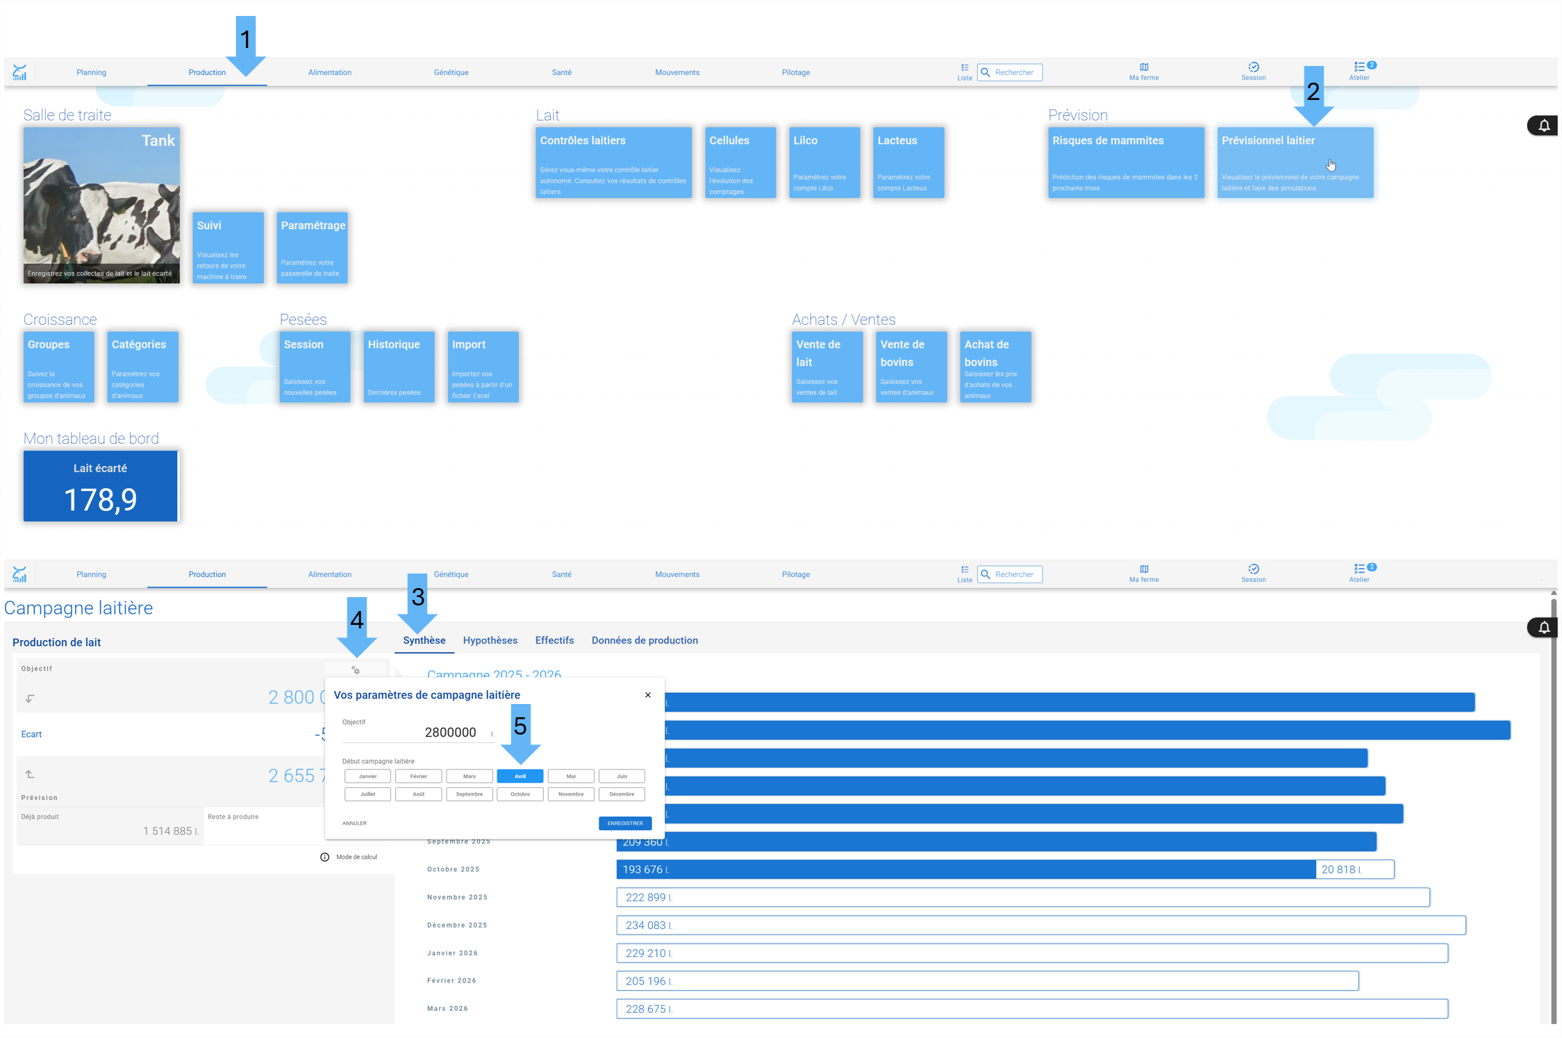Click the down-arrow icon in the Objectif card
Image resolution: width=1562 pixels, height=1038 pixels.
(x=29, y=698)
